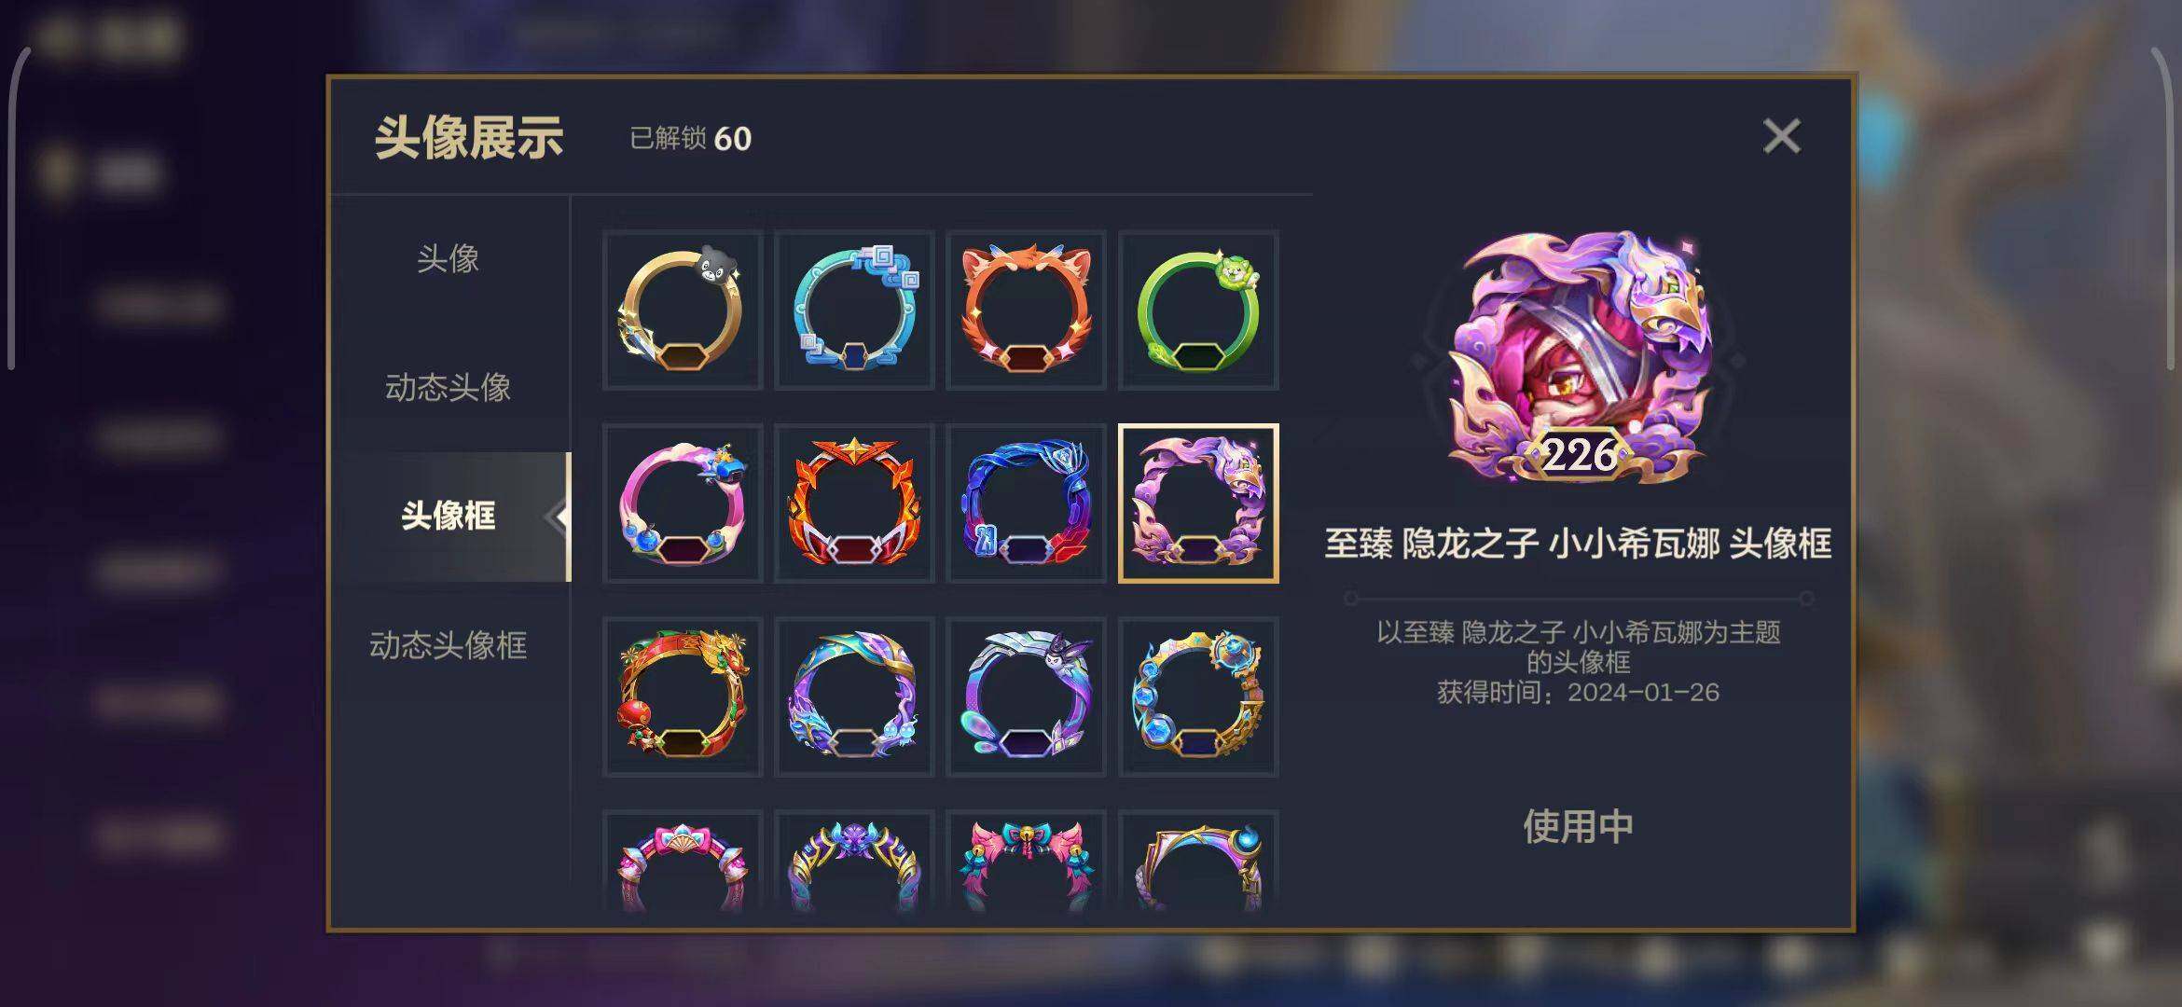Open the 头像 tab
This screenshot has width=2182, height=1007.
point(449,258)
